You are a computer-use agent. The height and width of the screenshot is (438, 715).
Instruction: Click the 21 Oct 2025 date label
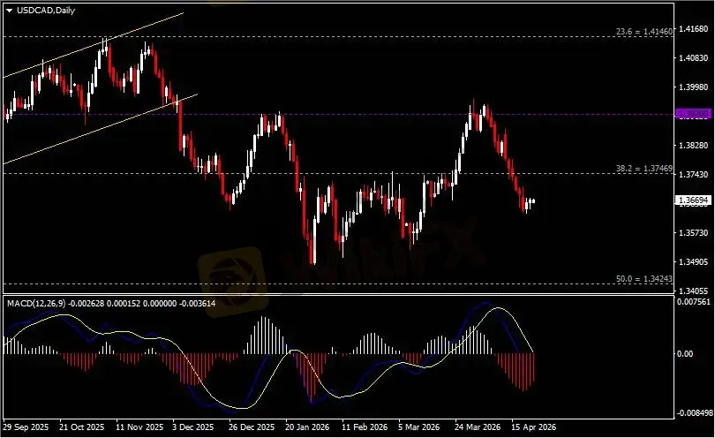coord(81,427)
